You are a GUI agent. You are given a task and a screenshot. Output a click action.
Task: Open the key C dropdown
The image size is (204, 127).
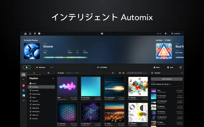point(78,53)
